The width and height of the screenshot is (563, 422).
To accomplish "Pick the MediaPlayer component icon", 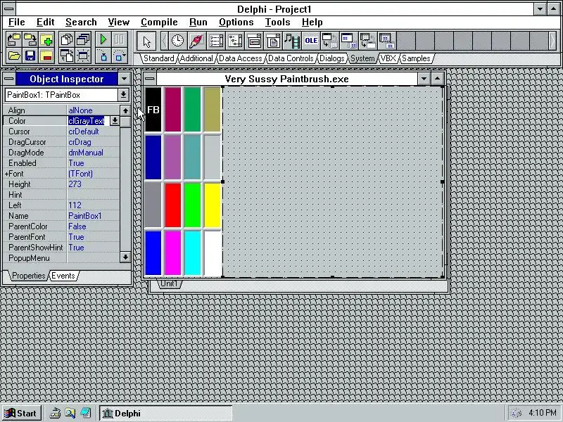I will (x=292, y=41).
